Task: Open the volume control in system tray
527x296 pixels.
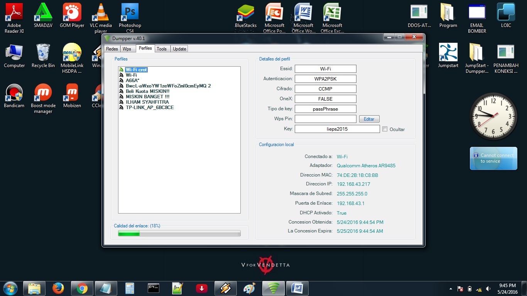Action: [488, 289]
